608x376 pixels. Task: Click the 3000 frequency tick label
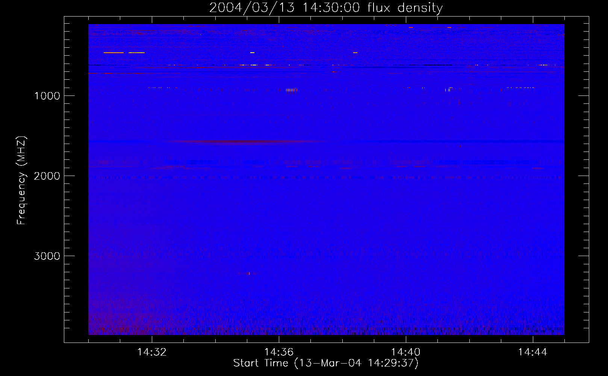pos(47,256)
